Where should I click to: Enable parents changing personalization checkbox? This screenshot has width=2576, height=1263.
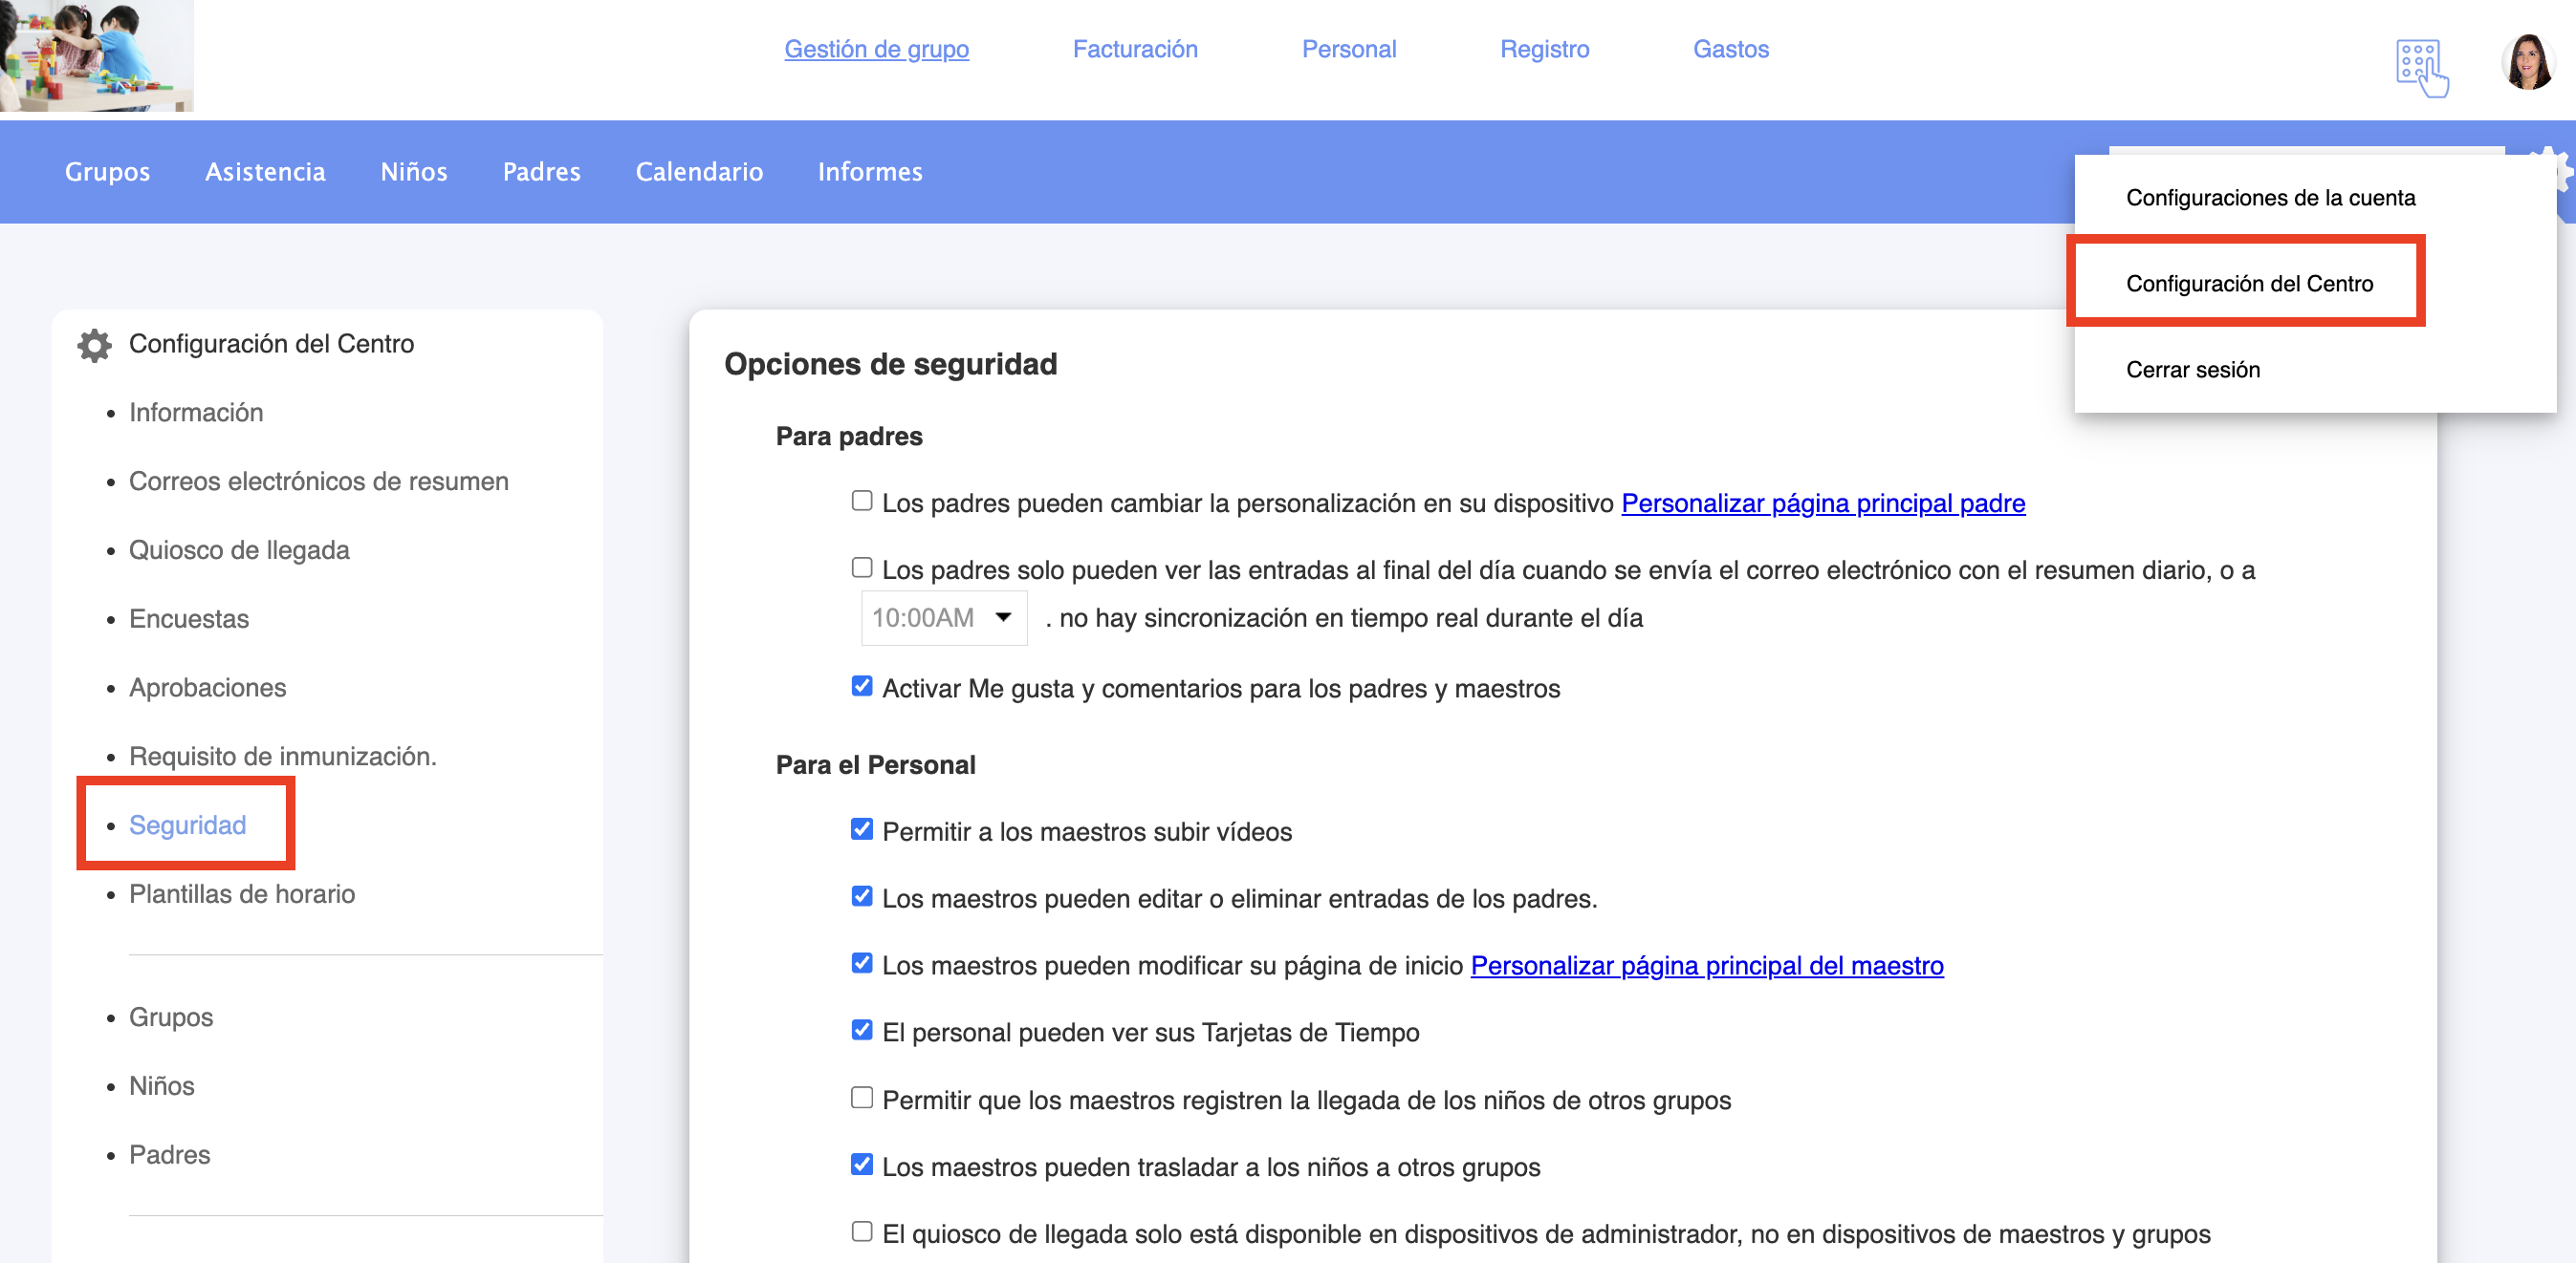click(x=861, y=501)
